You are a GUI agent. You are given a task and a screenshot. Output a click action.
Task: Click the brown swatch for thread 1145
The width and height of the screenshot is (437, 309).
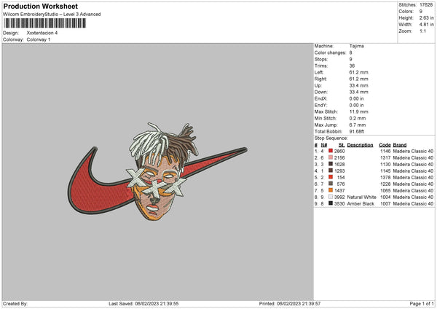pos(331,171)
